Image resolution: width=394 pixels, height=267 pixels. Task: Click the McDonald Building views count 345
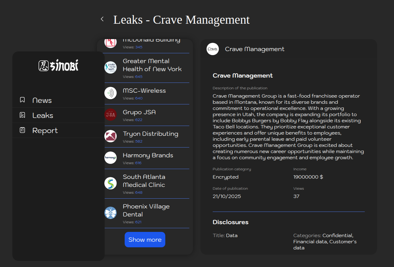[x=139, y=47]
